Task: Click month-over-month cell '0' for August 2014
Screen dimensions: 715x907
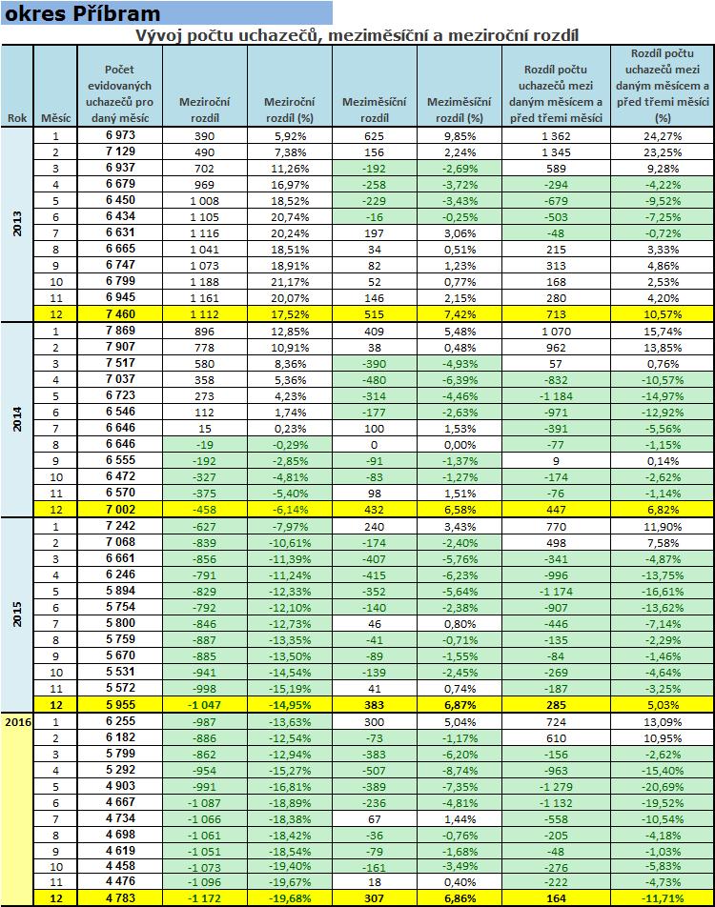Action: (374, 445)
